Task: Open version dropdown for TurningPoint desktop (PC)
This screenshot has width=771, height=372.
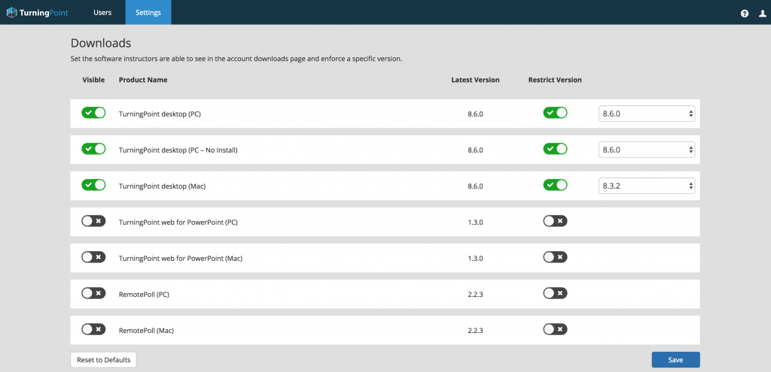Action: click(647, 114)
